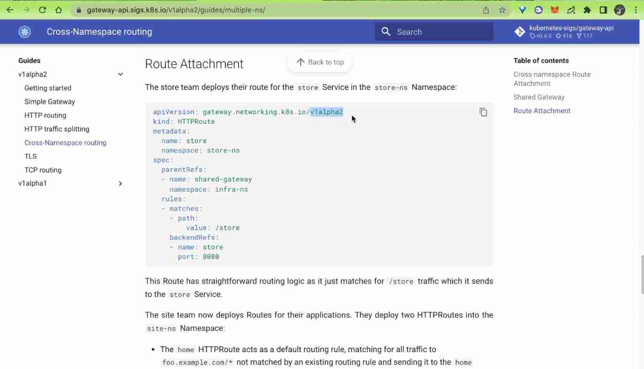Go to browser home page icon

click(59, 10)
